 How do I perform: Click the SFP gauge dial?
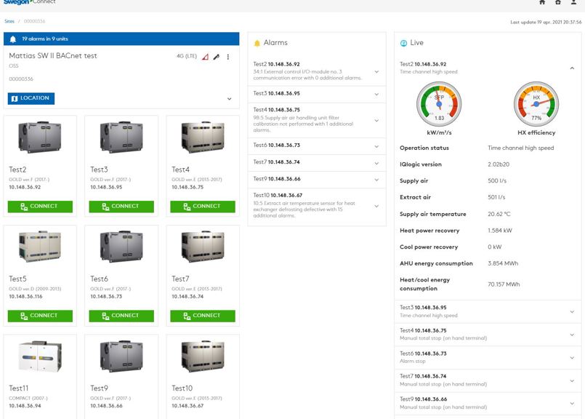[x=439, y=103]
